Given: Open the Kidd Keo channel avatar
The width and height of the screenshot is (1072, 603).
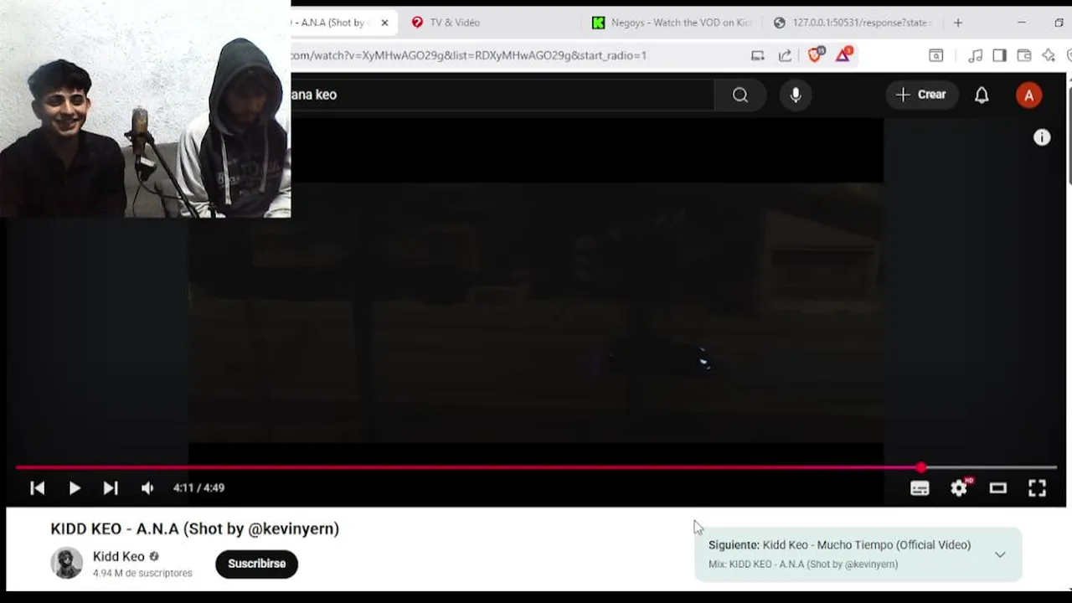Looking at the screenshot, I should tap(67, 563).
